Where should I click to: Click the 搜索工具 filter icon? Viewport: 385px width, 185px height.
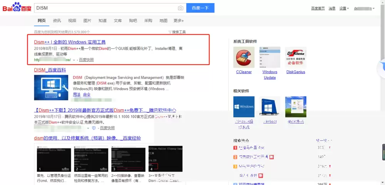point(170,32)
